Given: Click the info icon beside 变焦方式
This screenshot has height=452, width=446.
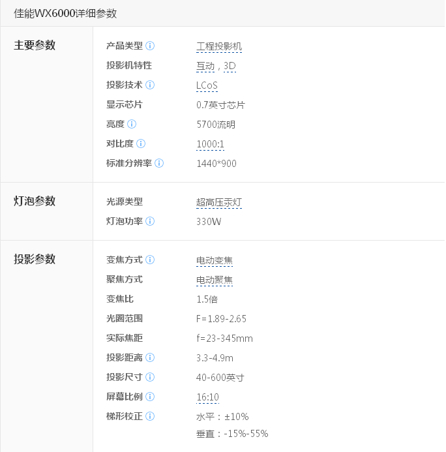Looking at the screenshot, I should 150,260.
